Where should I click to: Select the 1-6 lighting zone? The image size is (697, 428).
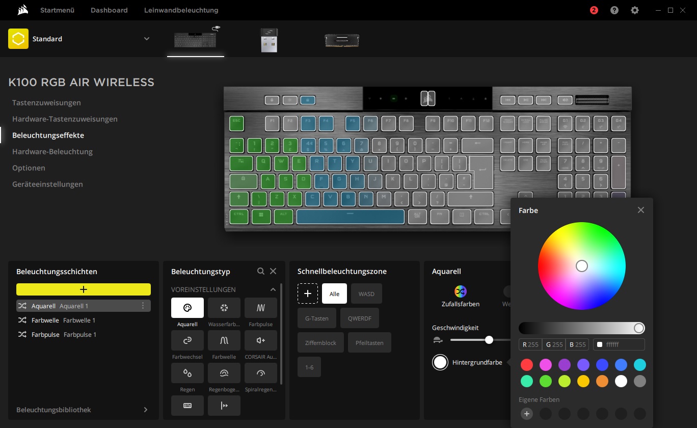point(309,367)
